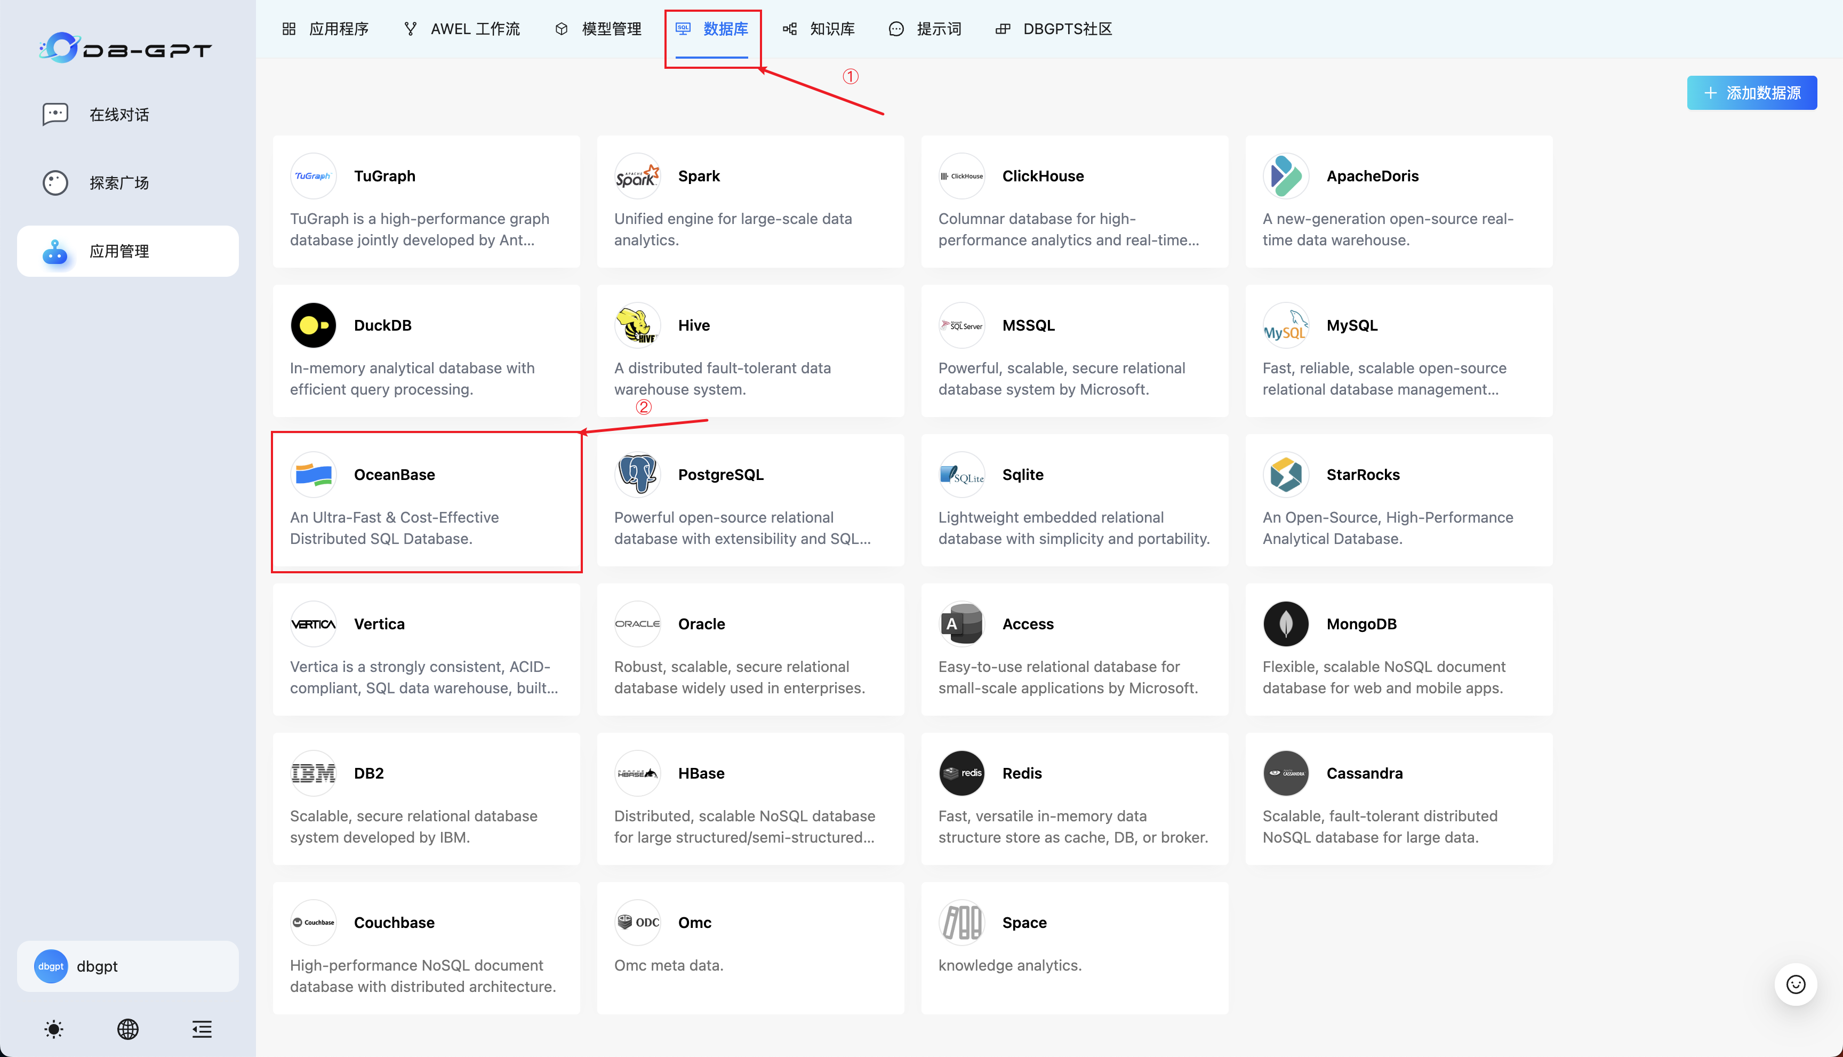Open the DuckDB card title

click(382, 325)
